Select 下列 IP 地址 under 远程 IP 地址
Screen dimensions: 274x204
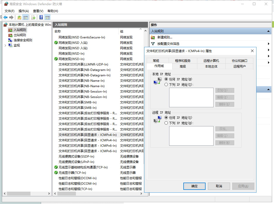(166, 123)
